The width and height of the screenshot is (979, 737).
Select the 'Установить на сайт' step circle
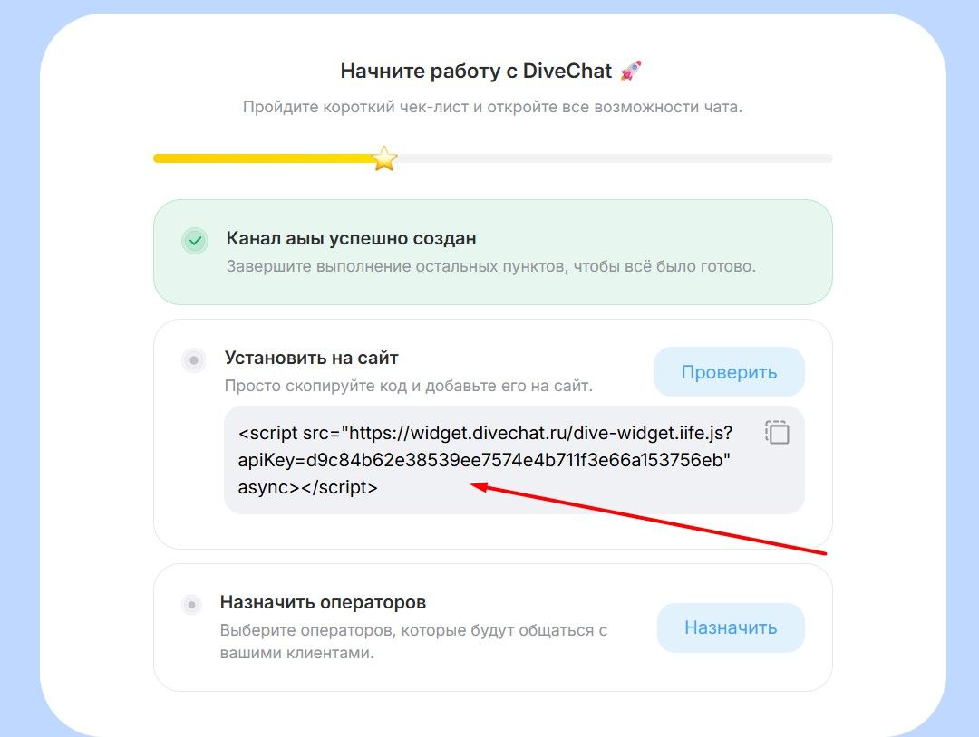[x=193, y=360]
